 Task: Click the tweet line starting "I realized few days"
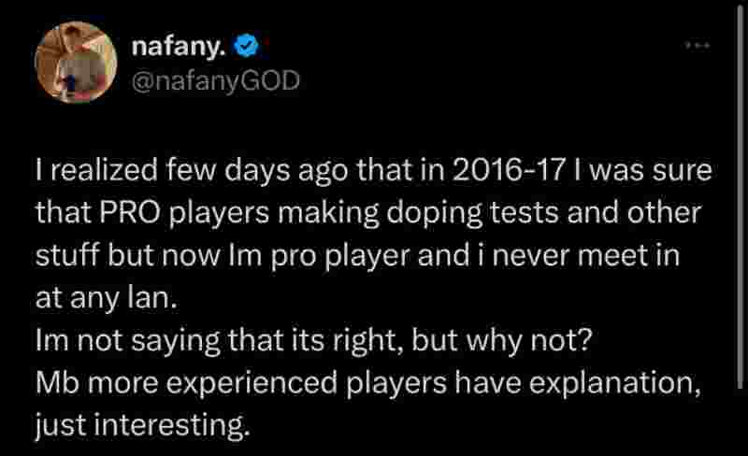click(x=372, y=172)
